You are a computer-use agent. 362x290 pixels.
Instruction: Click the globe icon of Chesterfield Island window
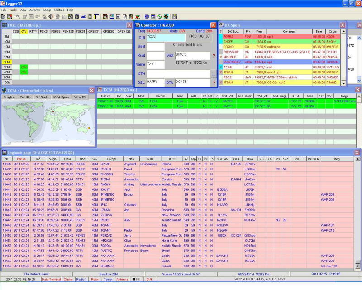click(x=4, y=91)
